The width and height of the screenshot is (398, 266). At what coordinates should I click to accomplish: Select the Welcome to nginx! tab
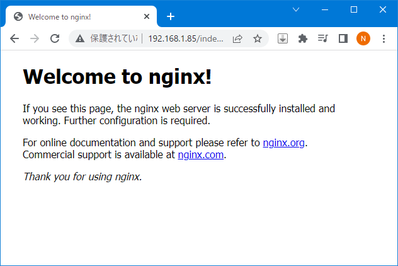(81, 16)
